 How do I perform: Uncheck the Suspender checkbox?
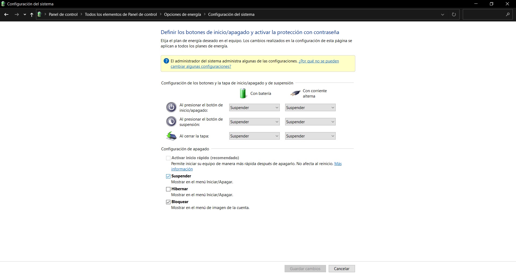(x=168, y=176)
